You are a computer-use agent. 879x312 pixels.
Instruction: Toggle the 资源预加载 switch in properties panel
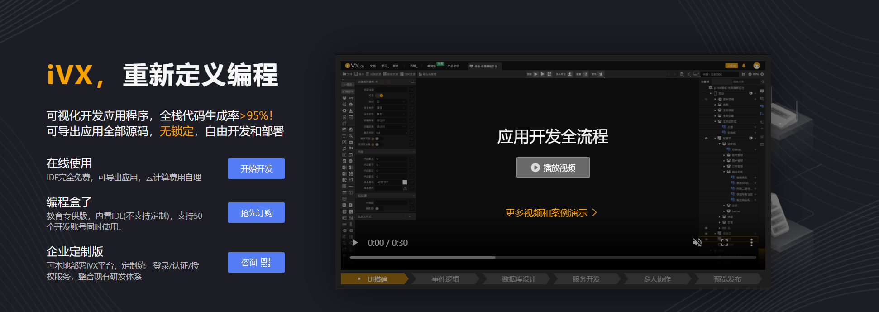pos(379,144)
